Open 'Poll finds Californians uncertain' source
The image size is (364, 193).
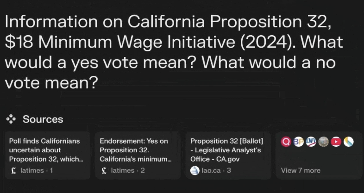pyautogui.click(x=46, y=150)
